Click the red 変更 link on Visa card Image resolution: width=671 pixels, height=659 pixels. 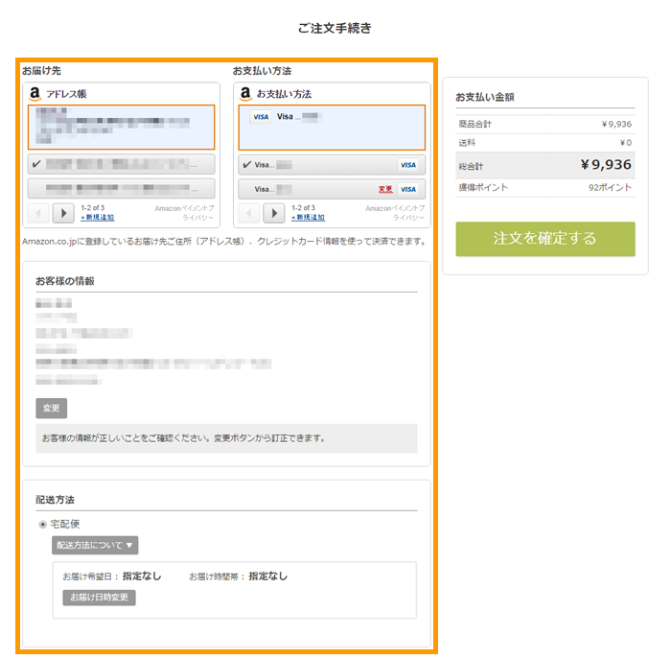tap(385, 189)
